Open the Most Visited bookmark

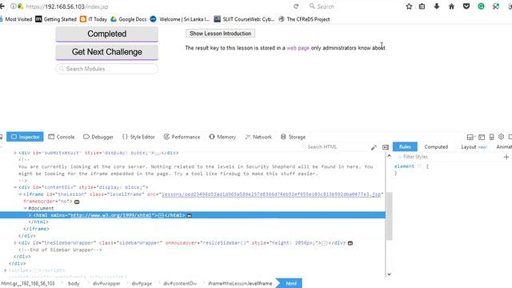[x=16, y=19]
